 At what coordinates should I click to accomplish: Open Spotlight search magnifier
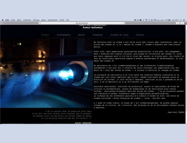(181, 20)
